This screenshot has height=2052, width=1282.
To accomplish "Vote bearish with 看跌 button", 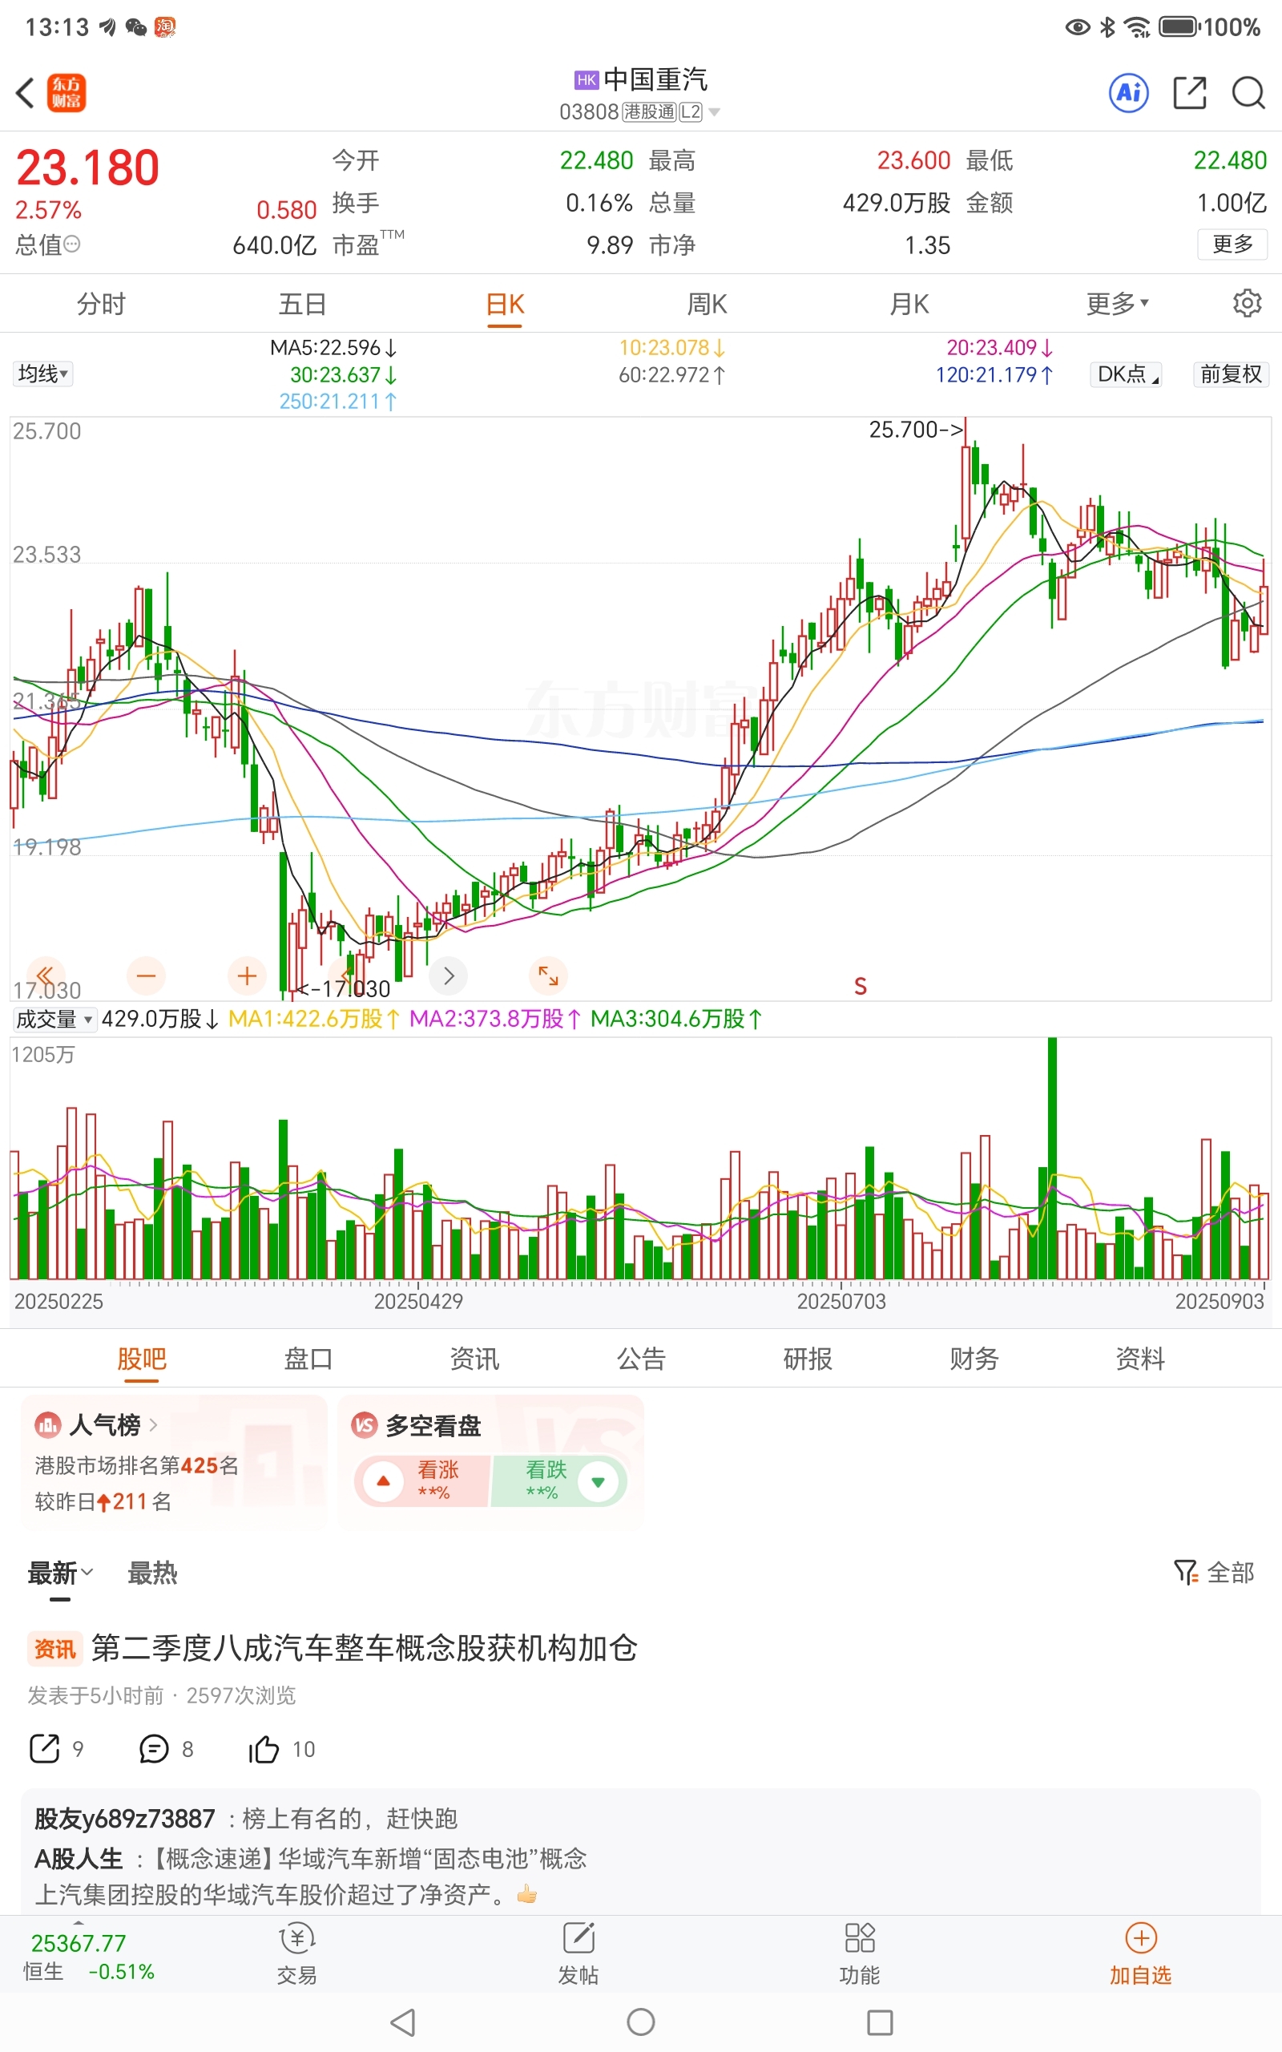I will coord(558,1480).
